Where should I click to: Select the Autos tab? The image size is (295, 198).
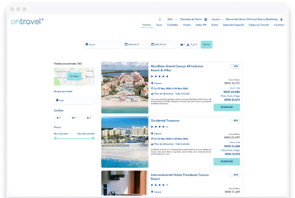tap(215, 25)
